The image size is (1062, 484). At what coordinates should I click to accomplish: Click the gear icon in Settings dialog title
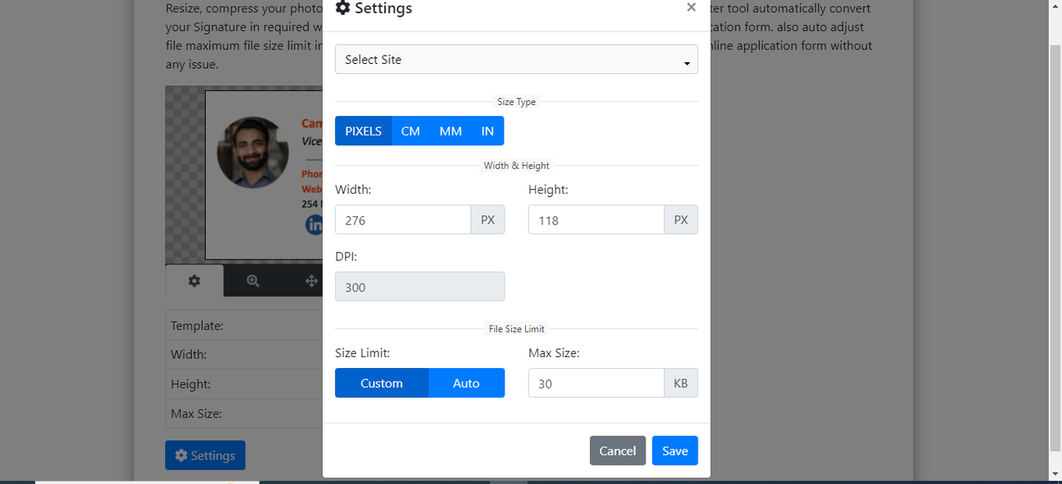click(343, 8)
